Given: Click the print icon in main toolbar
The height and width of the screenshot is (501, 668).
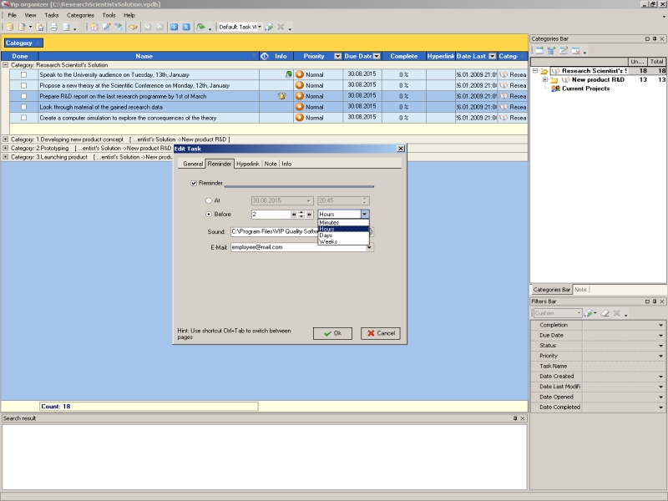Looking at the screenshot, I should 53,27.
